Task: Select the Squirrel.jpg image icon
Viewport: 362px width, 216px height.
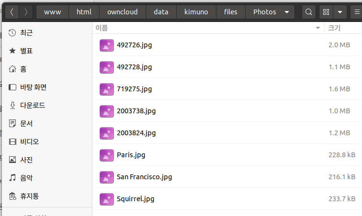Action: 107,199
